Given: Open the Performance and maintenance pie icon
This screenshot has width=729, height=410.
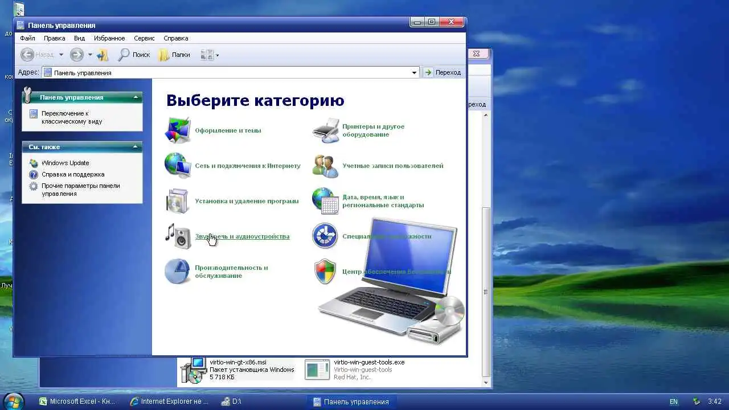Looking at the screenshot, I should click(x=177, y=272).
